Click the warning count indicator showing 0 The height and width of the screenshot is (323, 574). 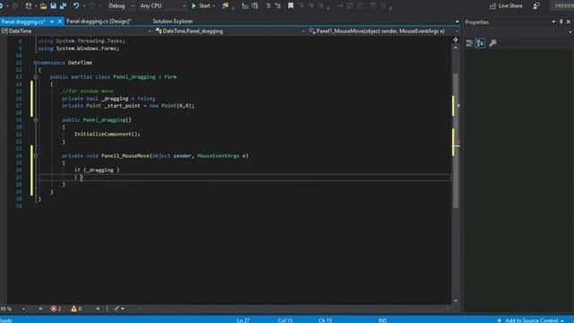pyautogui.click(x=76, y=309)
